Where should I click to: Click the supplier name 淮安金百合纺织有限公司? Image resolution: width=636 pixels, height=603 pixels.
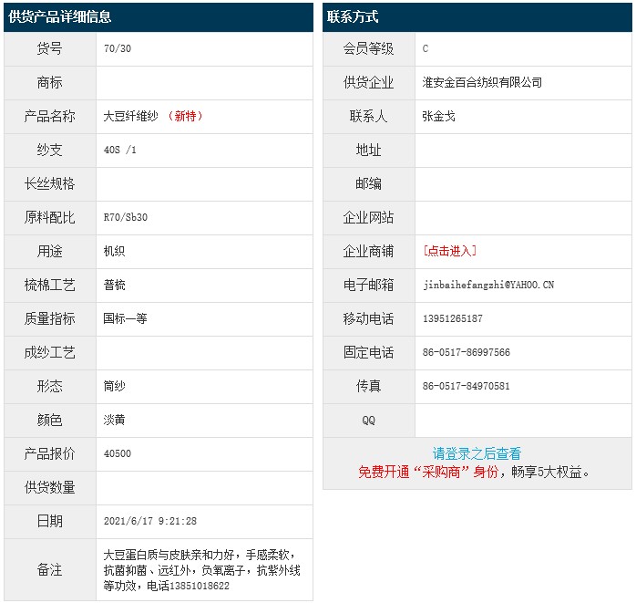(482, 82)
